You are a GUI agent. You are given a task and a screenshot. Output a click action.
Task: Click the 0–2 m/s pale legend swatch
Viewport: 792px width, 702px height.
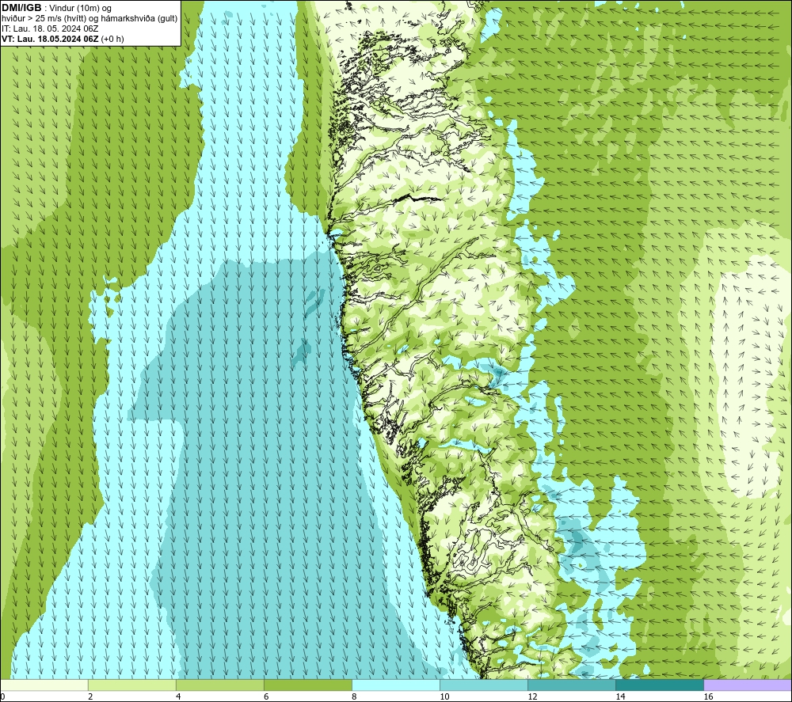[44, 685]
